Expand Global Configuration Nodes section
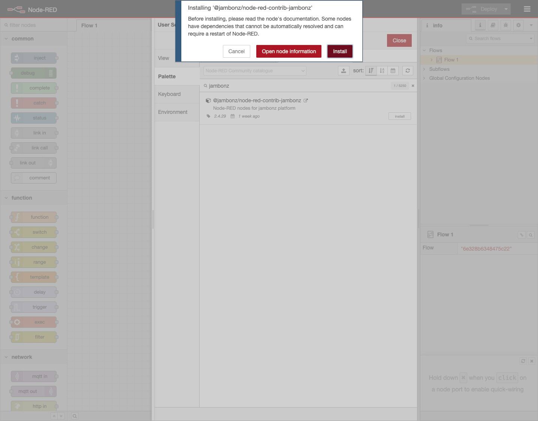The height and width of the screenshot is (421, 538). pos(424,78)
